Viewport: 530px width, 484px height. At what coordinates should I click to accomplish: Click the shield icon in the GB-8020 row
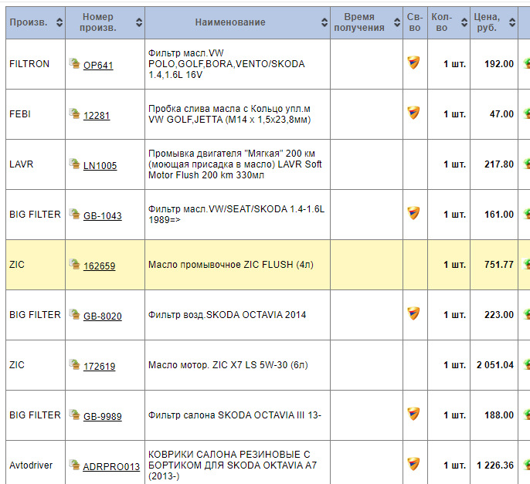tap(413, 313)
